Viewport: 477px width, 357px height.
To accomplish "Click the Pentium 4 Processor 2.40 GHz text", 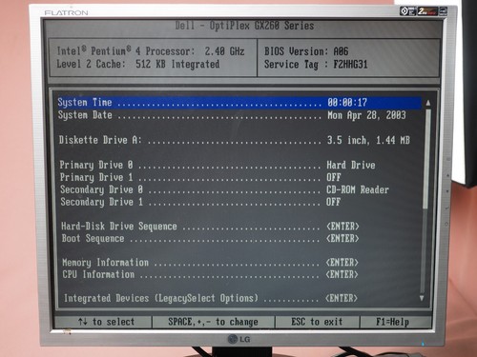I will [151, 51].
